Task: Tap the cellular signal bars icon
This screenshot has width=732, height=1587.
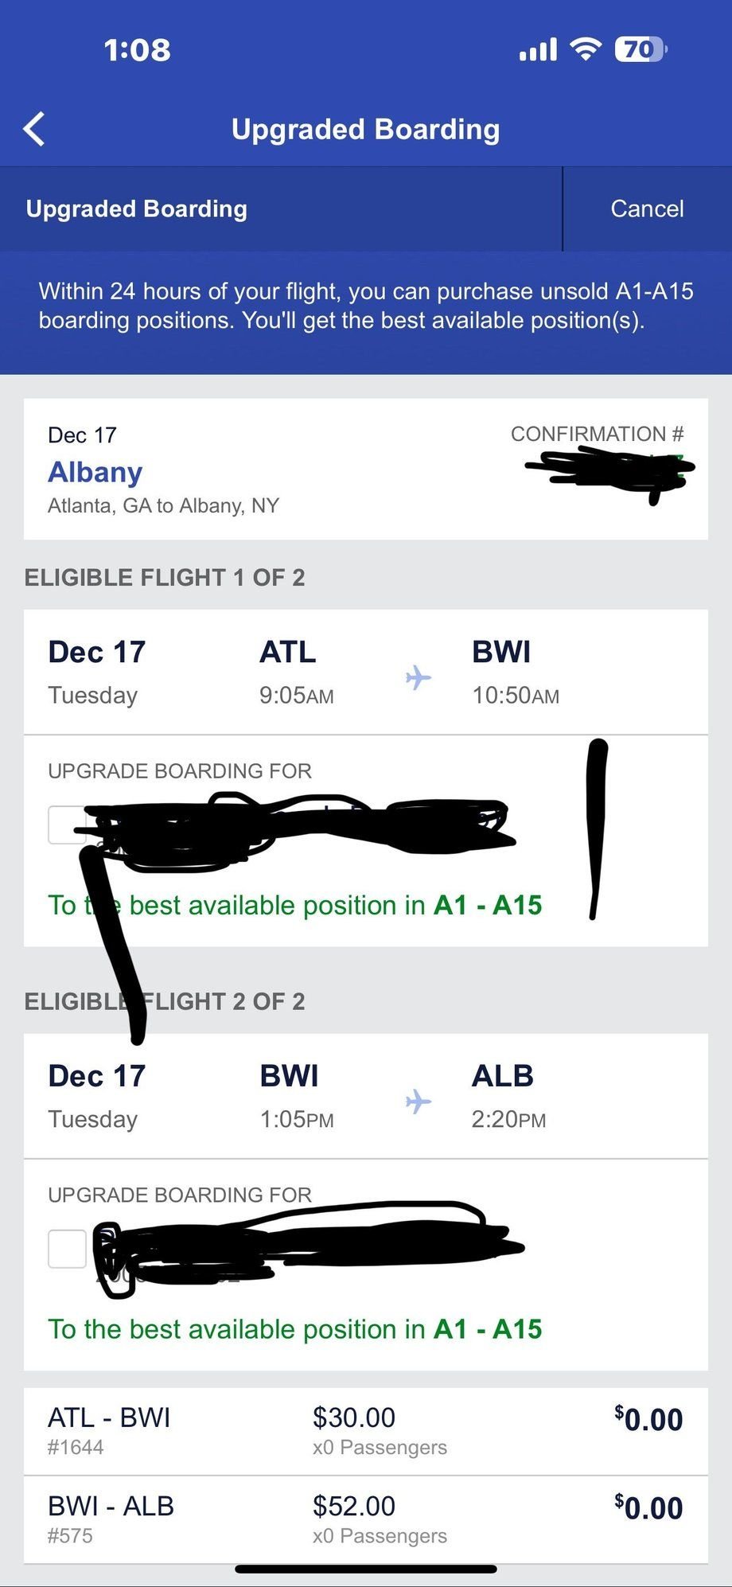Action: [538, 50]
